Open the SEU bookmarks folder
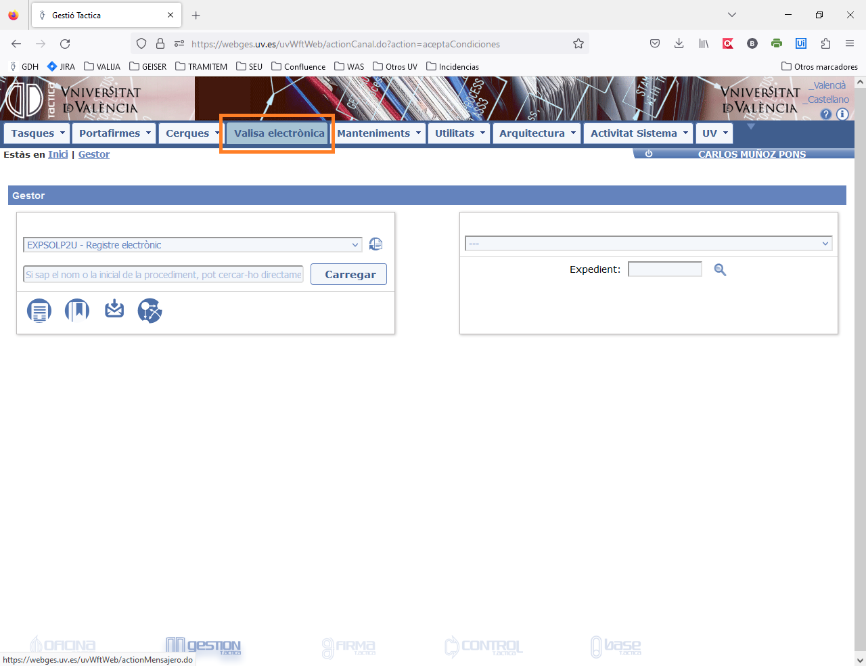Screen dimensions: 866x666 pyautogui.click(x=249, y=66)
